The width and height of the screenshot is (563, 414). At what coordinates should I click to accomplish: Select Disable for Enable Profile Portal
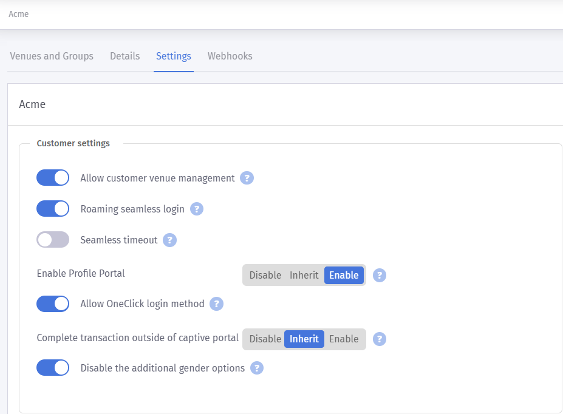point(265,275)
